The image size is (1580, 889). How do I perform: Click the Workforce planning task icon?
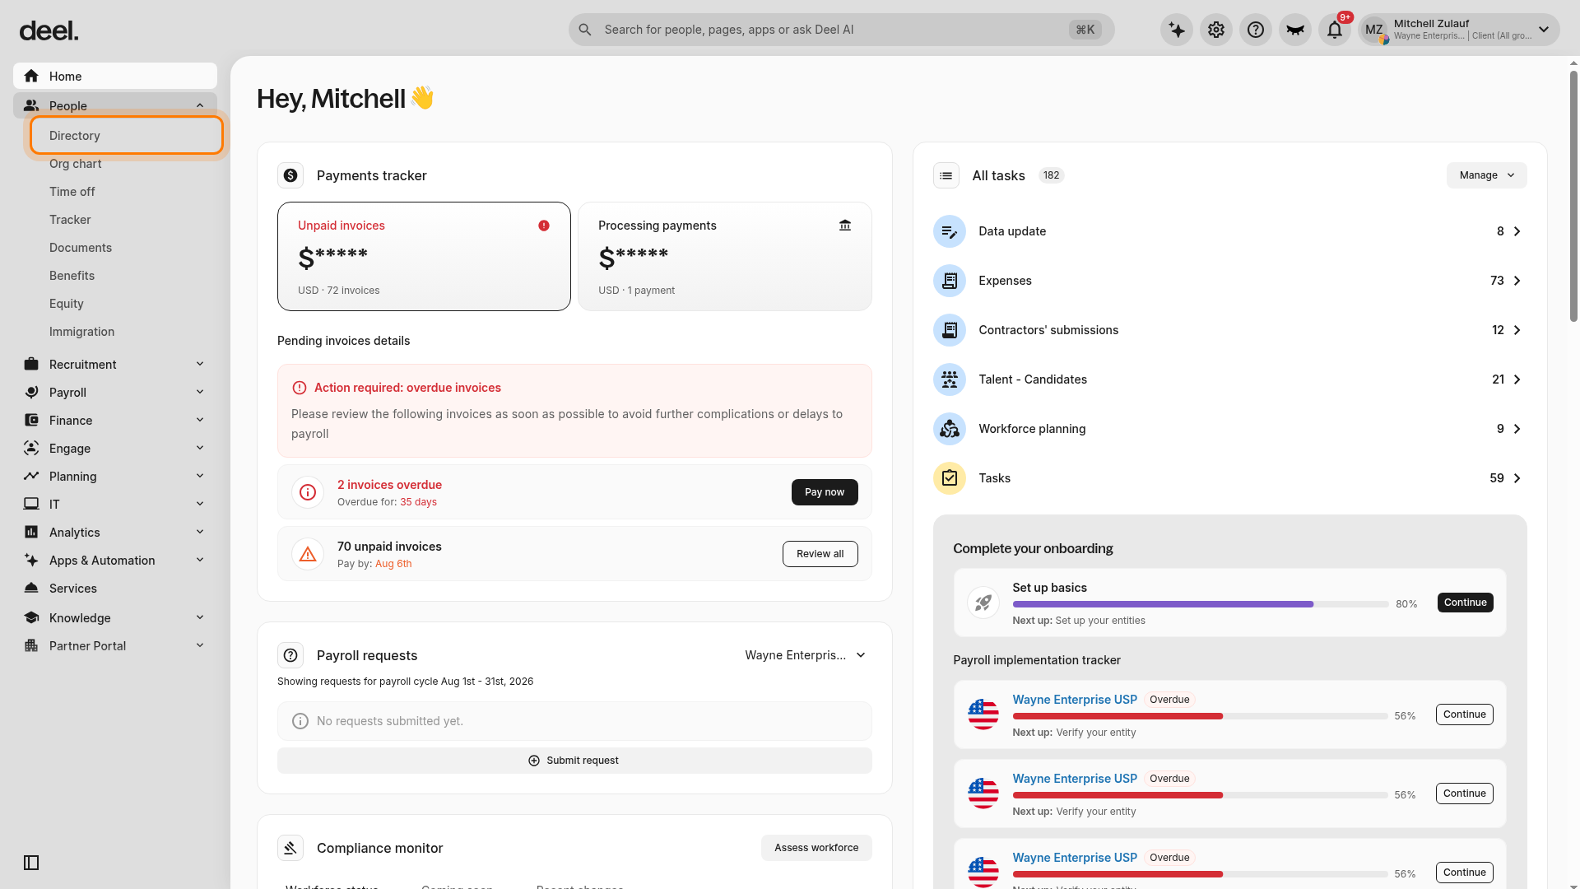(950, 429)
